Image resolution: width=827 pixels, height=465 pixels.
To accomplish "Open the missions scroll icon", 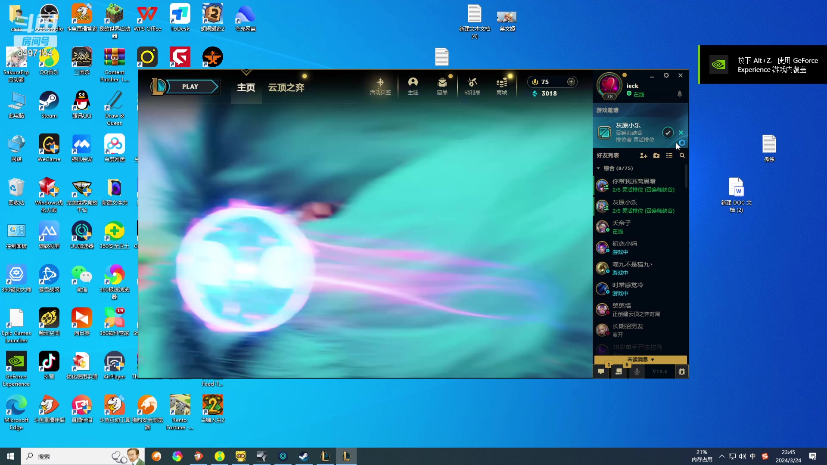I will pyautogui.click(x=619, y=372).
